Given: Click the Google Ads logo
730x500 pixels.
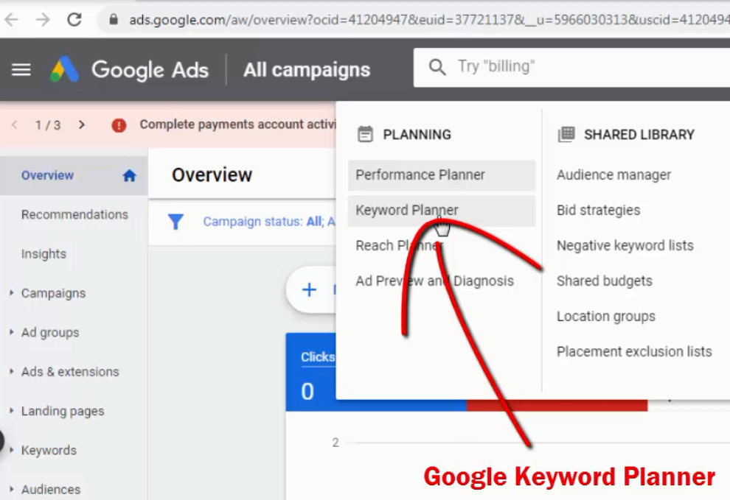Looking at the screenshot, I should click(x=65, y=70).
